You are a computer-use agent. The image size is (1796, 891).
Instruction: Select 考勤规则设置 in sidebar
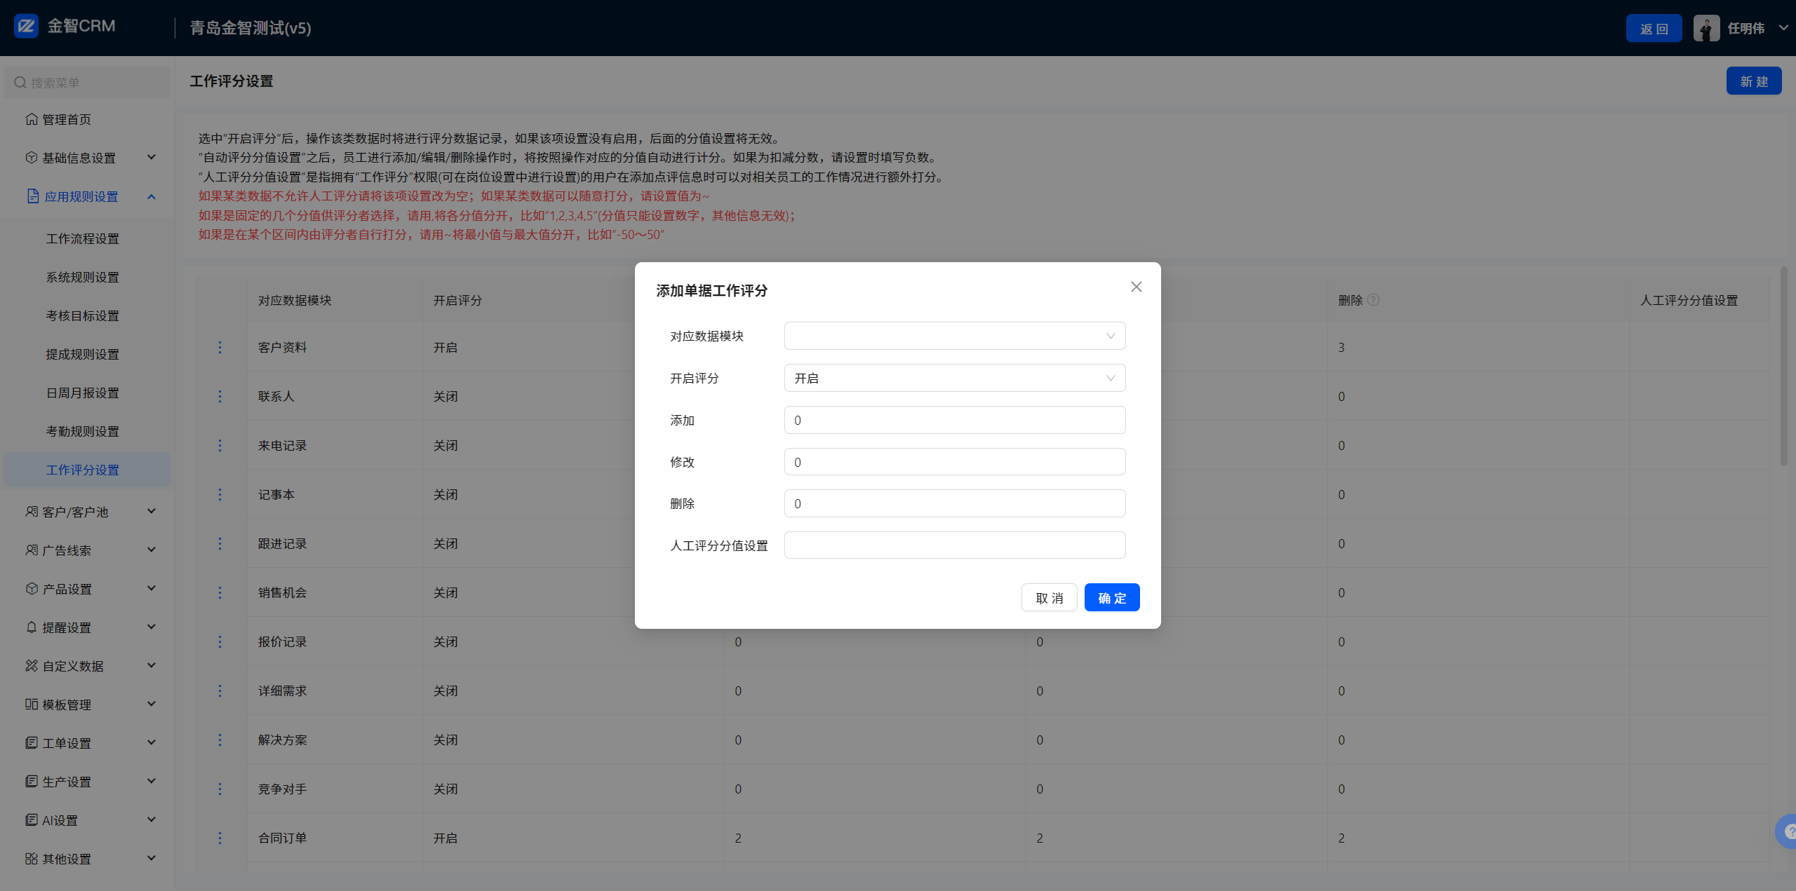point(83,431)
